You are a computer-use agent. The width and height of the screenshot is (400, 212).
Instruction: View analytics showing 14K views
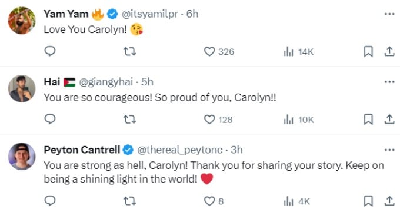[x=299, y=52]
